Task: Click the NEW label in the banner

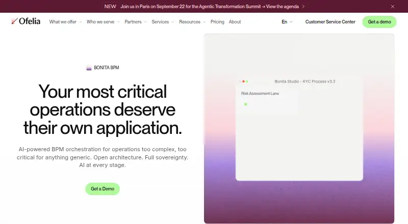Action: coord(110,7)
